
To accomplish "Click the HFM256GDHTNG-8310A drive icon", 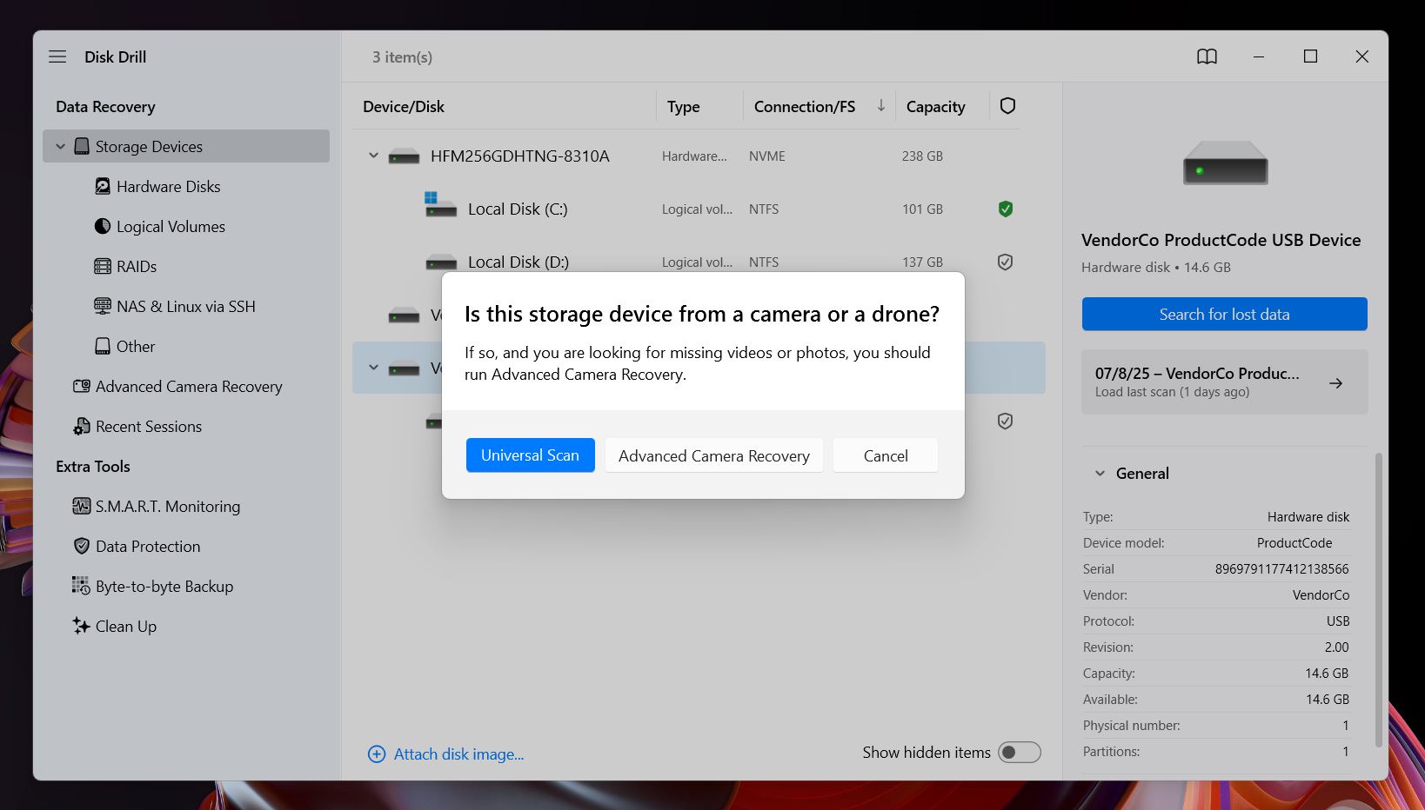I will [x=404, y=156].
